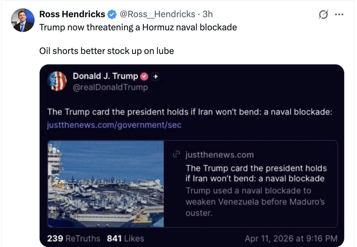Click the Apr 11, 2026 date stamp
The width and height of the screenshot is (357, 247).
click(x=291, y=238)
